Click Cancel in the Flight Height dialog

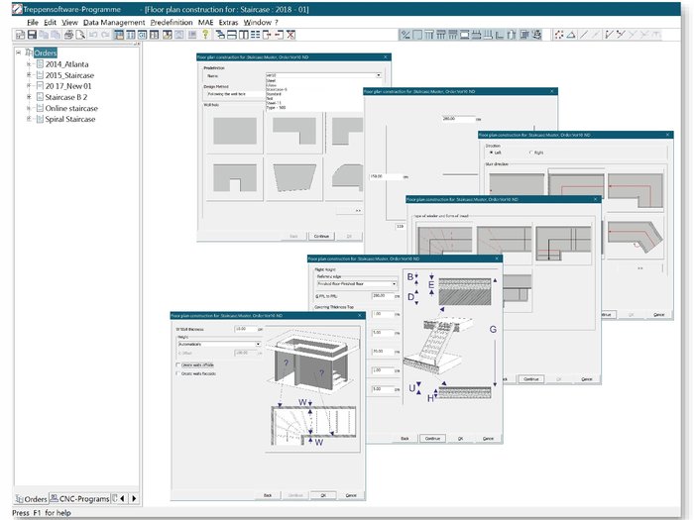coord(488,438)
